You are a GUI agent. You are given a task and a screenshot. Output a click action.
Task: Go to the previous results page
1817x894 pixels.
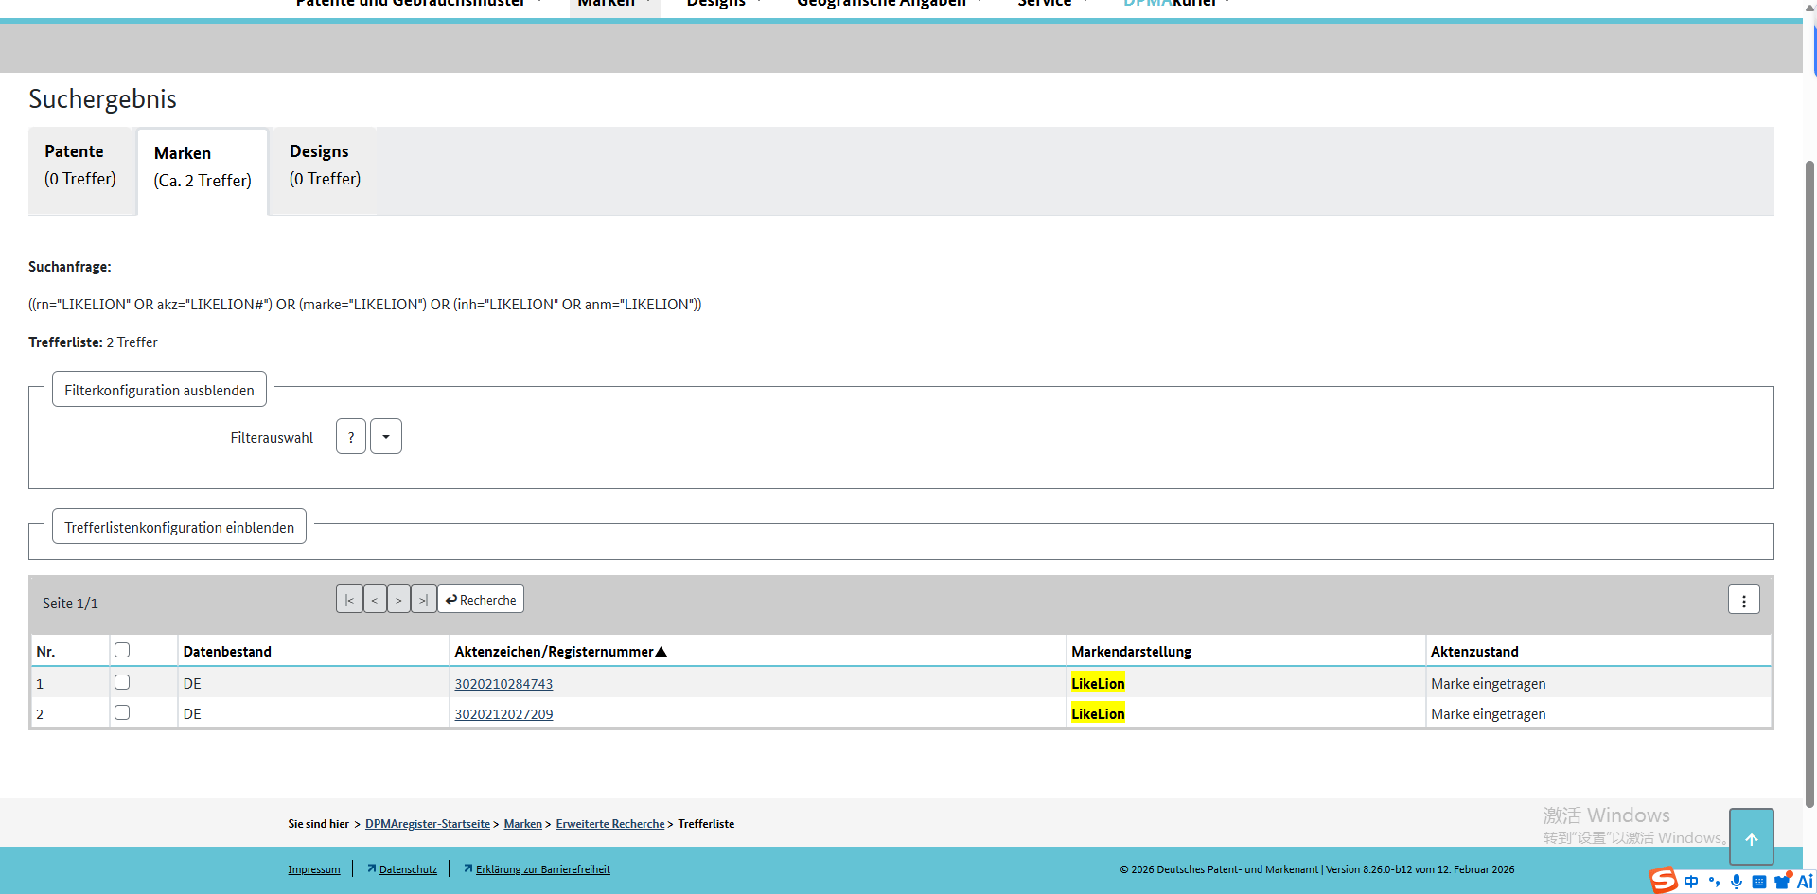375,600
